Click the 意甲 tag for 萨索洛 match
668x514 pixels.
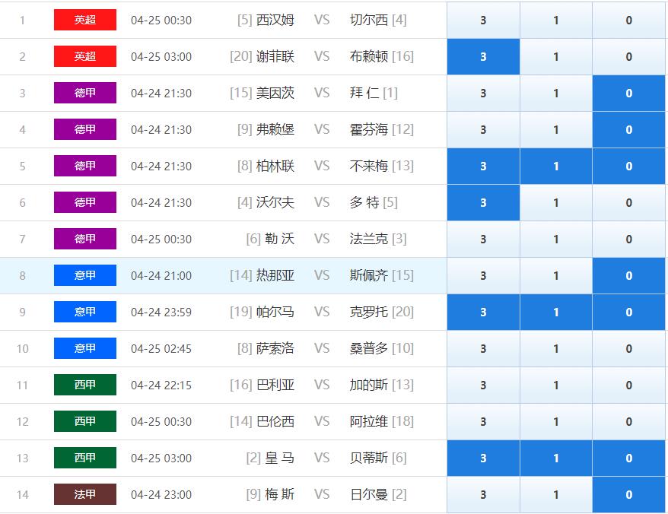point(85,348)
